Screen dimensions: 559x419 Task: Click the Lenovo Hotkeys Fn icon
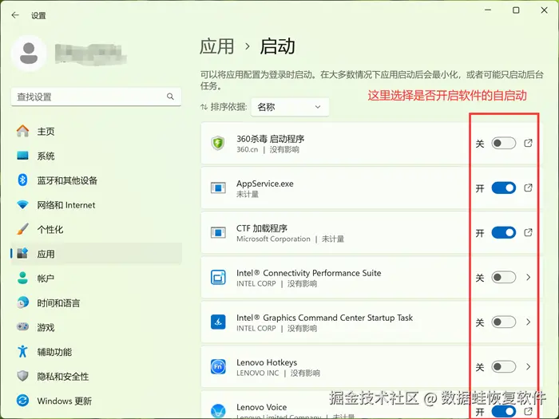218,366
